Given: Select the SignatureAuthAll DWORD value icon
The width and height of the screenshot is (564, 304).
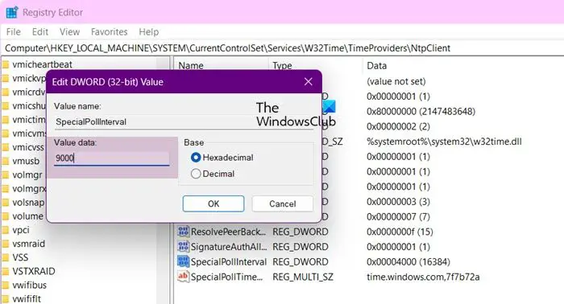Looking at the screenshot, I should [183, 247].
